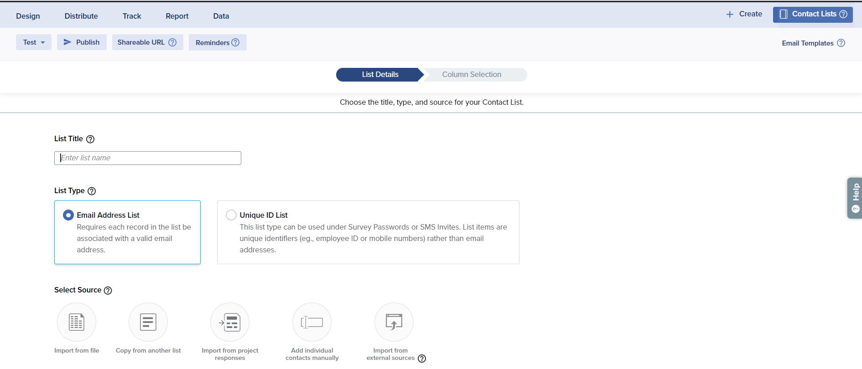Switch to the Report tab

coord(177,16)
